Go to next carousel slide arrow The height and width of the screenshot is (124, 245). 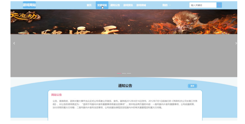click(x=236, y=43)
